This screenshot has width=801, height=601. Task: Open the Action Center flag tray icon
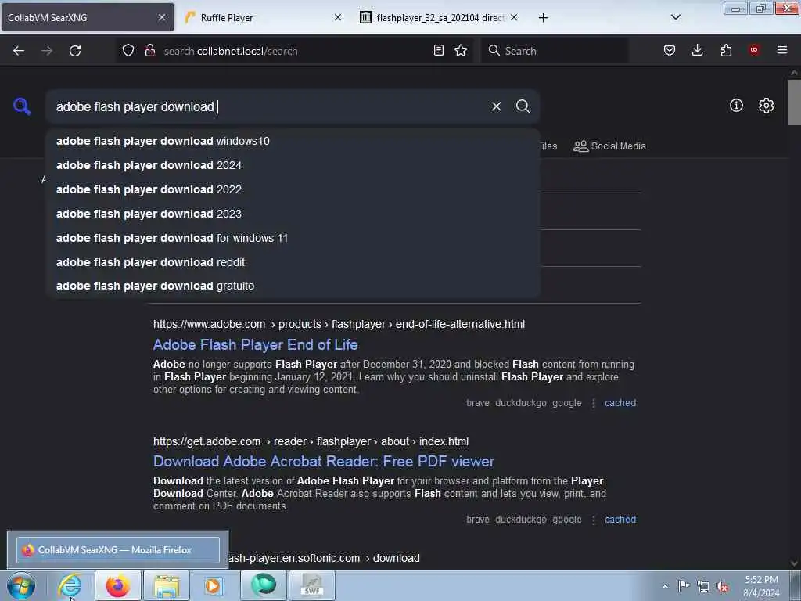684,586
